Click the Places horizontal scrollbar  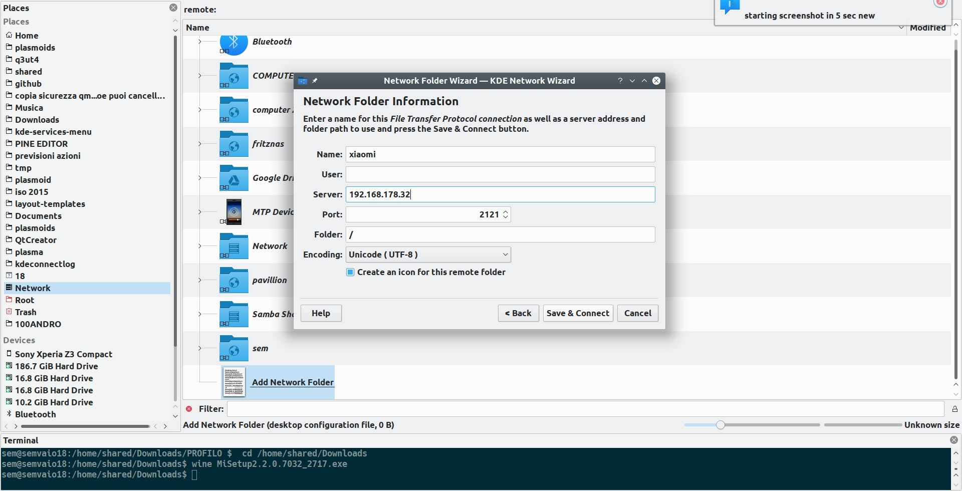(x=85, y=426)
